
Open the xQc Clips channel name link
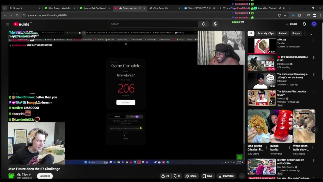click(x=22, y=174)
